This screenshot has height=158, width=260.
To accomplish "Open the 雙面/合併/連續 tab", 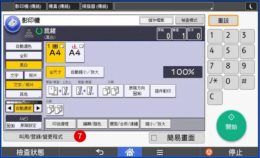I will click(124, 124).
